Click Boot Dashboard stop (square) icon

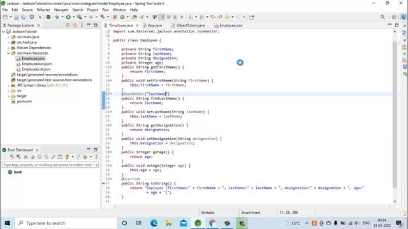pyautogui.click(x=25, y=157)
